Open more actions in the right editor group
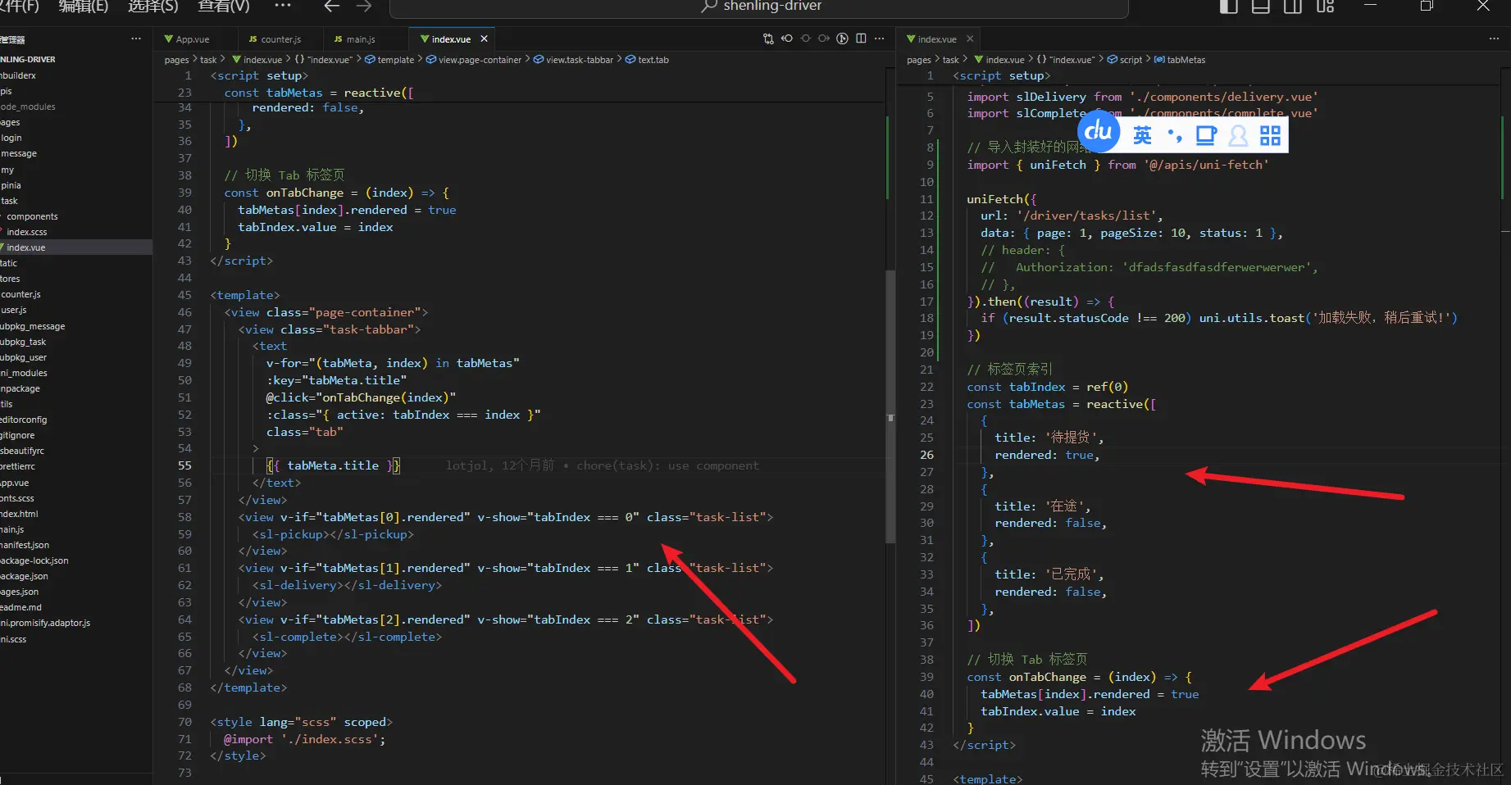 pyautogui.click(x=1494, y=39)
